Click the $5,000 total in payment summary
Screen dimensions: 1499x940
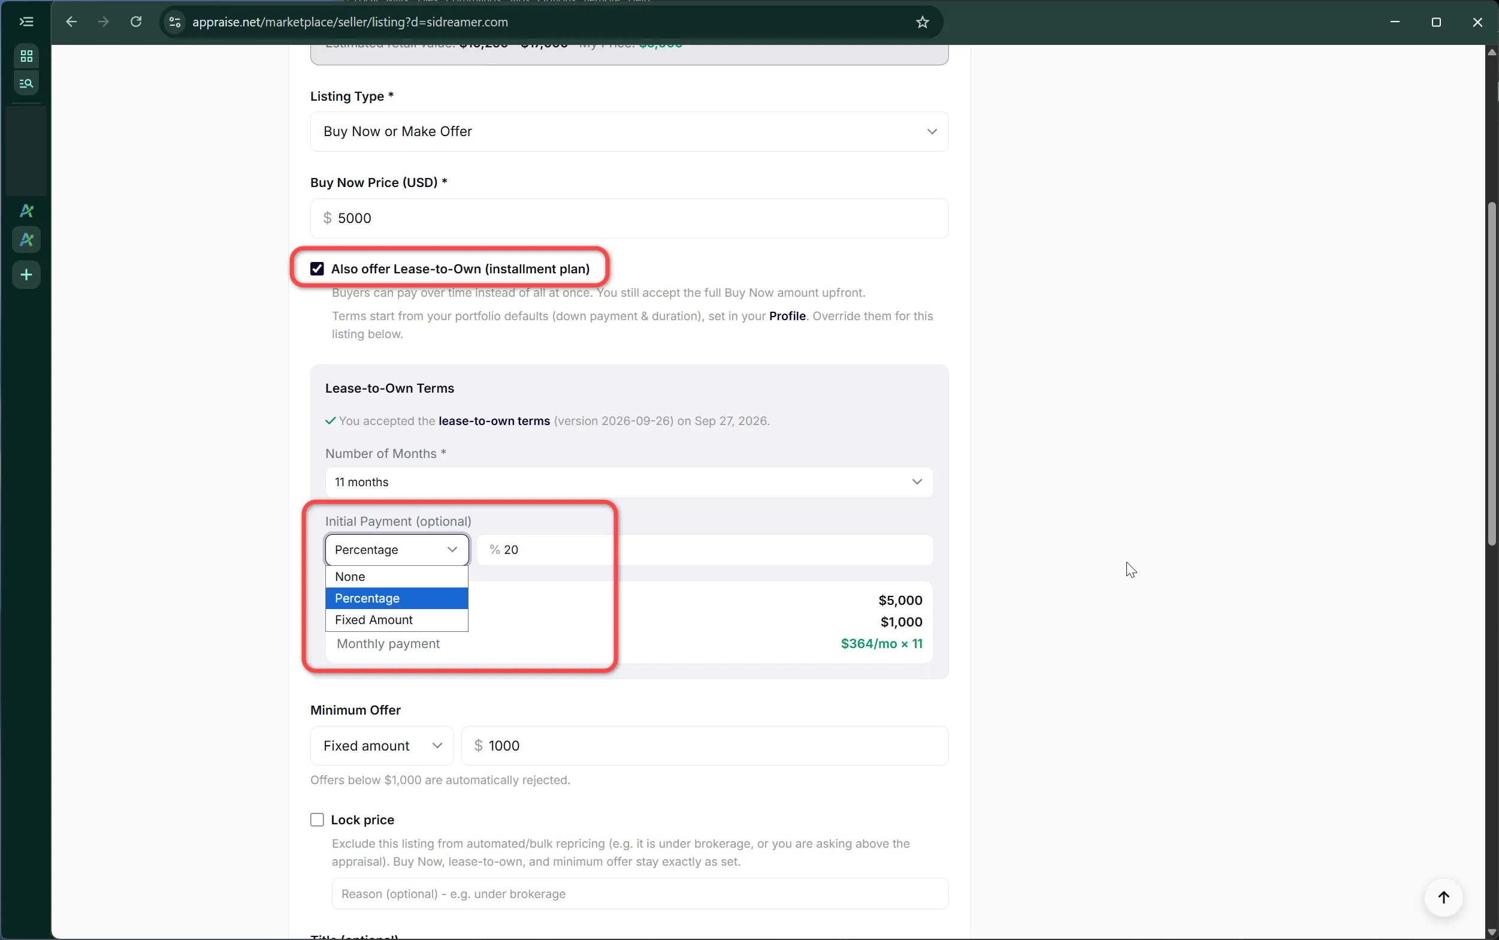900,600
